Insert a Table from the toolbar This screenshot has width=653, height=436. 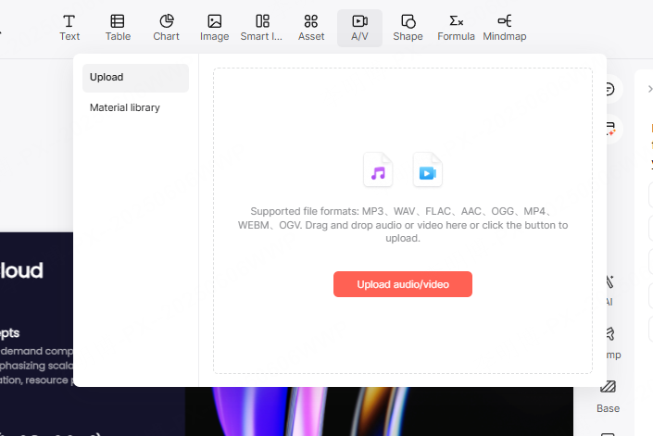click(x=118, y=28)
